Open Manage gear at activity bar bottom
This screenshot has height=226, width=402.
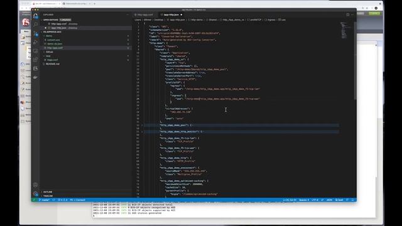tap(35, 193)
